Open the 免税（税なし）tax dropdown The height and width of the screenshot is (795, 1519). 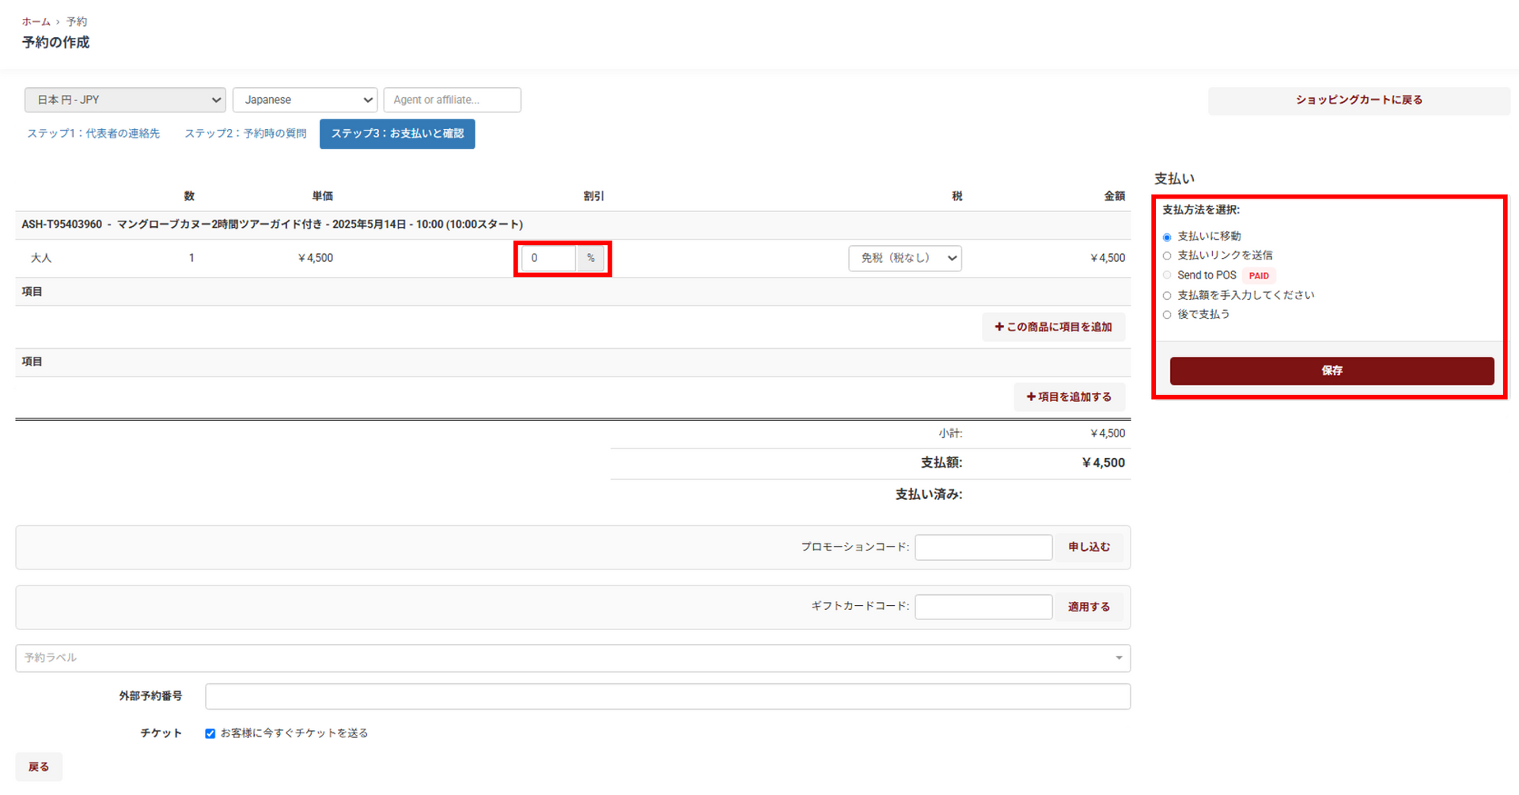pyautogui.click(x=905, y=258)
